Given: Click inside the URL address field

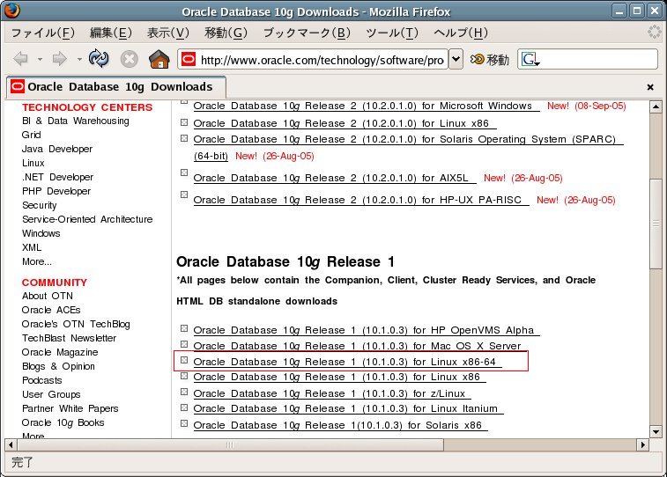Looking at the screenshot, I should pos(322,60).
